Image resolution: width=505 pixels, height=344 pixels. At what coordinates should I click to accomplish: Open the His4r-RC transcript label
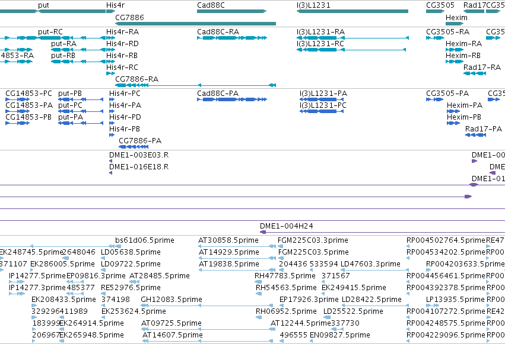[x=122, y=67]
